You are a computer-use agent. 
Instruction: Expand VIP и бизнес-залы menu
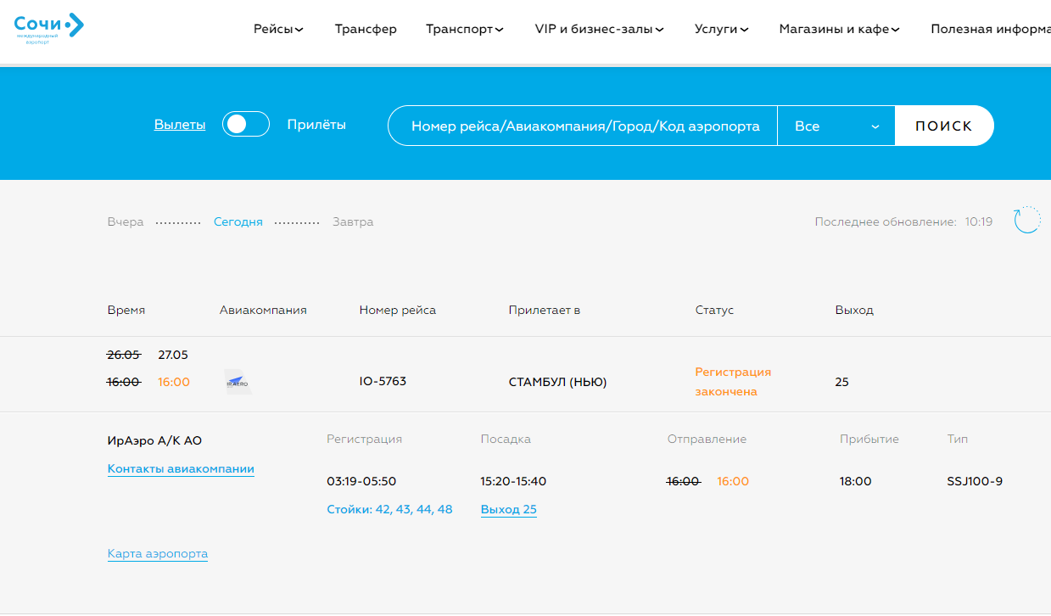599,29
